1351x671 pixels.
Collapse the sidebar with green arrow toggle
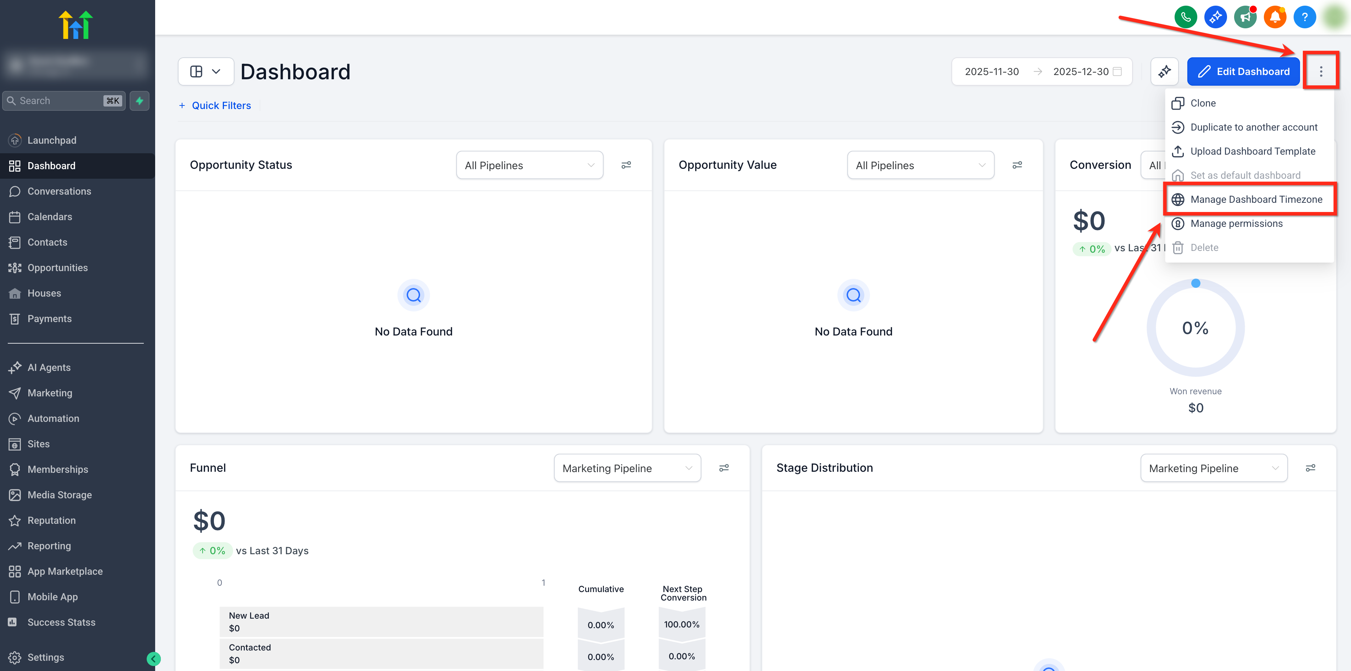coord(154,658)
